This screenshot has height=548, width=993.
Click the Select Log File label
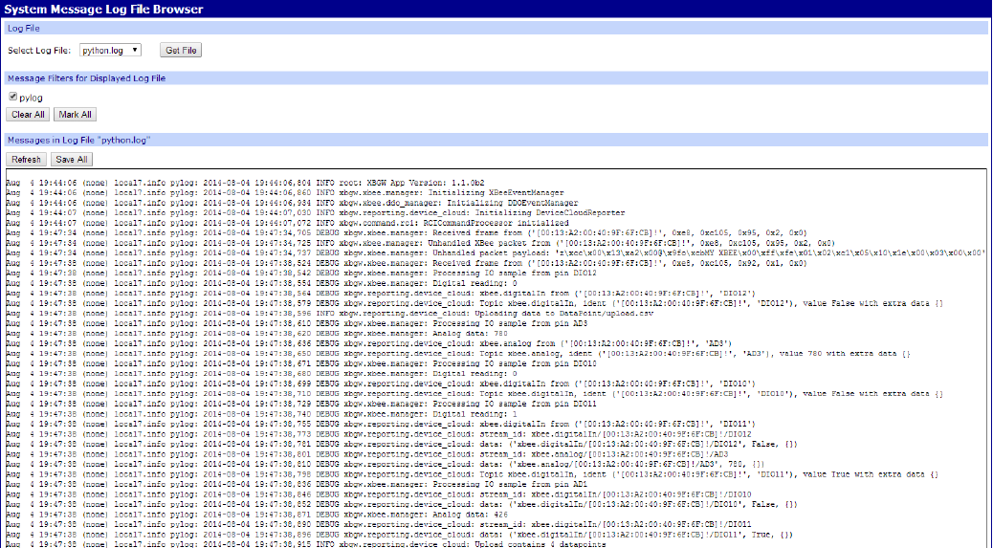[39, 50]
